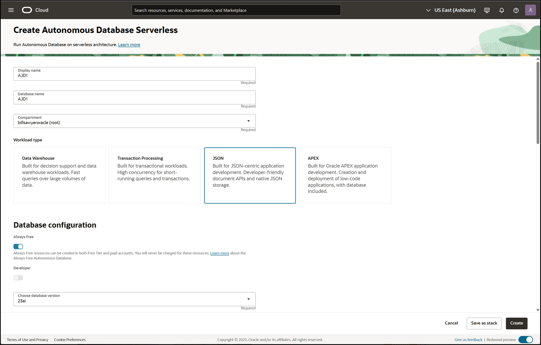Open the hamburger navigation menu
This screenshot has width=541, height=345.
pyautogui.click(x=11, y=10)
